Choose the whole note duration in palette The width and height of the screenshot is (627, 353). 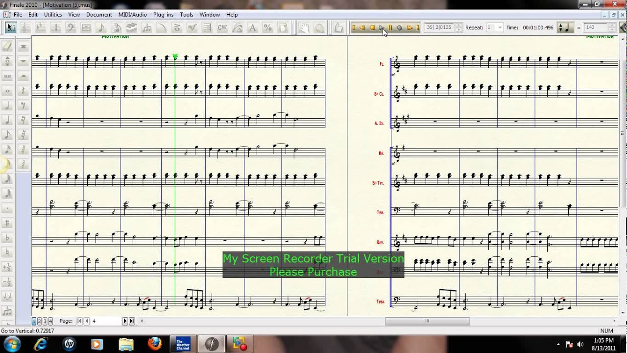point(7,91)
